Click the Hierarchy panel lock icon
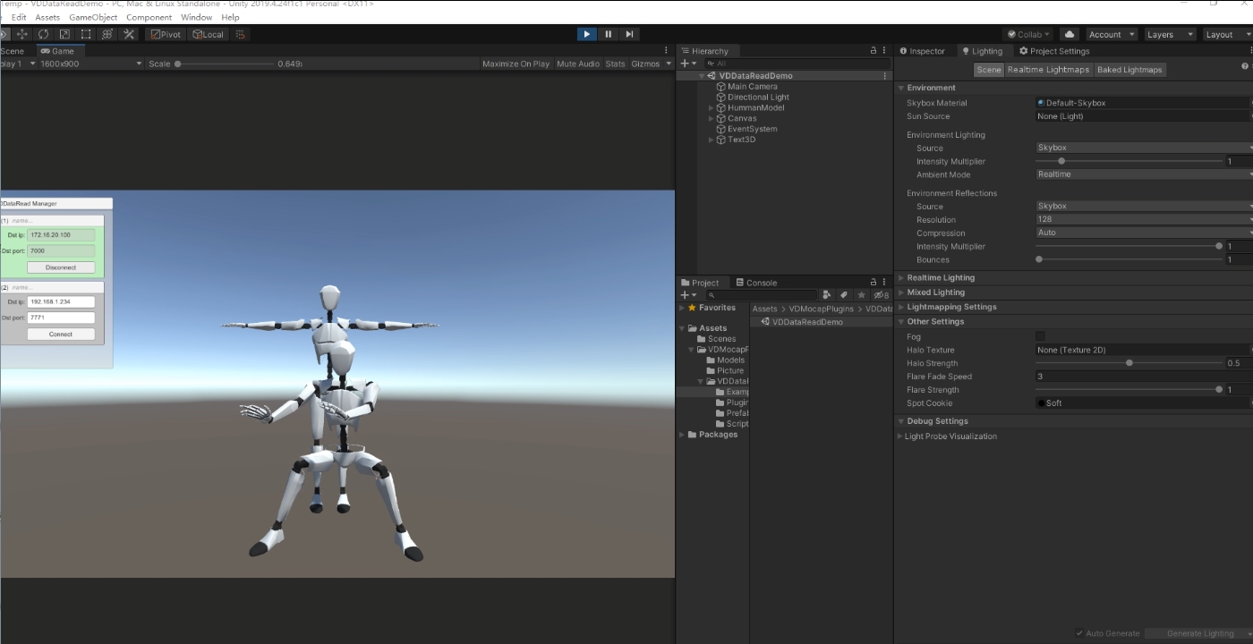The height and width of the screenshot is (644, 1253). pyautogui.click(x=874, y=51)
